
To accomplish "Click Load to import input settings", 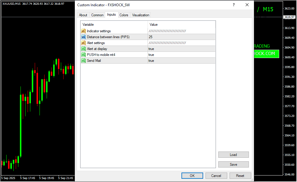I will click(233, 155).
